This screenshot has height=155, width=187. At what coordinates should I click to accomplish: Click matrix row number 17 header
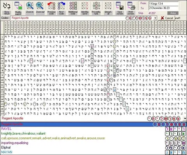[2, 114]
